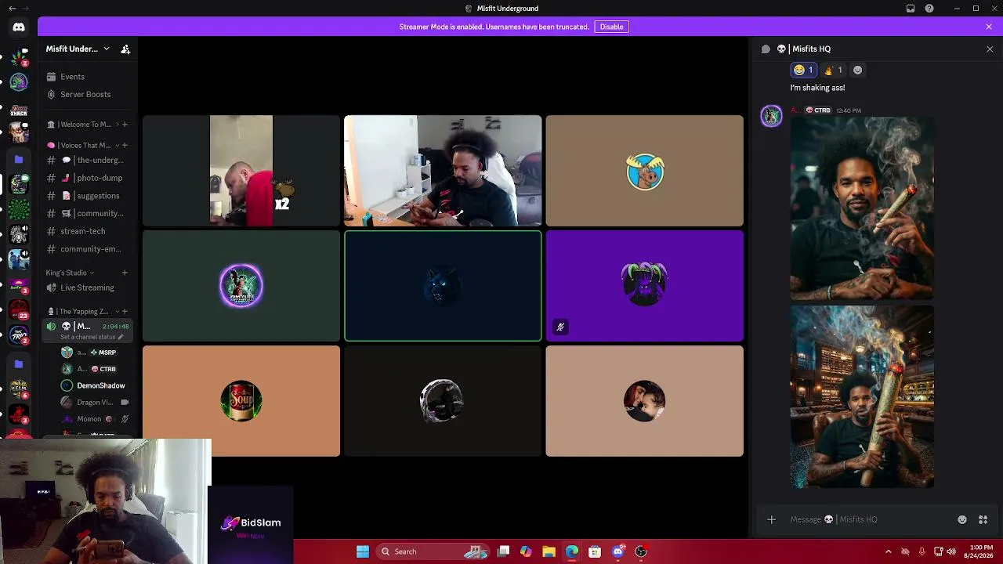Join the Live Streaming voice channel
Image resolution: width=1003 pixels, height=564 pixels.
coord(86,287)
